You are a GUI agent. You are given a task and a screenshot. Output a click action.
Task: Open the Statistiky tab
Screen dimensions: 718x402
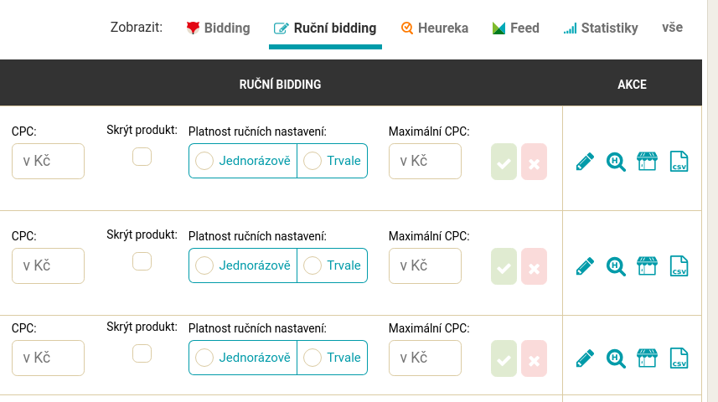(x=601, y=28)
